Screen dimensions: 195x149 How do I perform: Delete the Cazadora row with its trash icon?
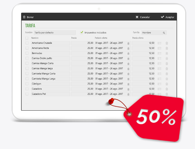point(167,89)
